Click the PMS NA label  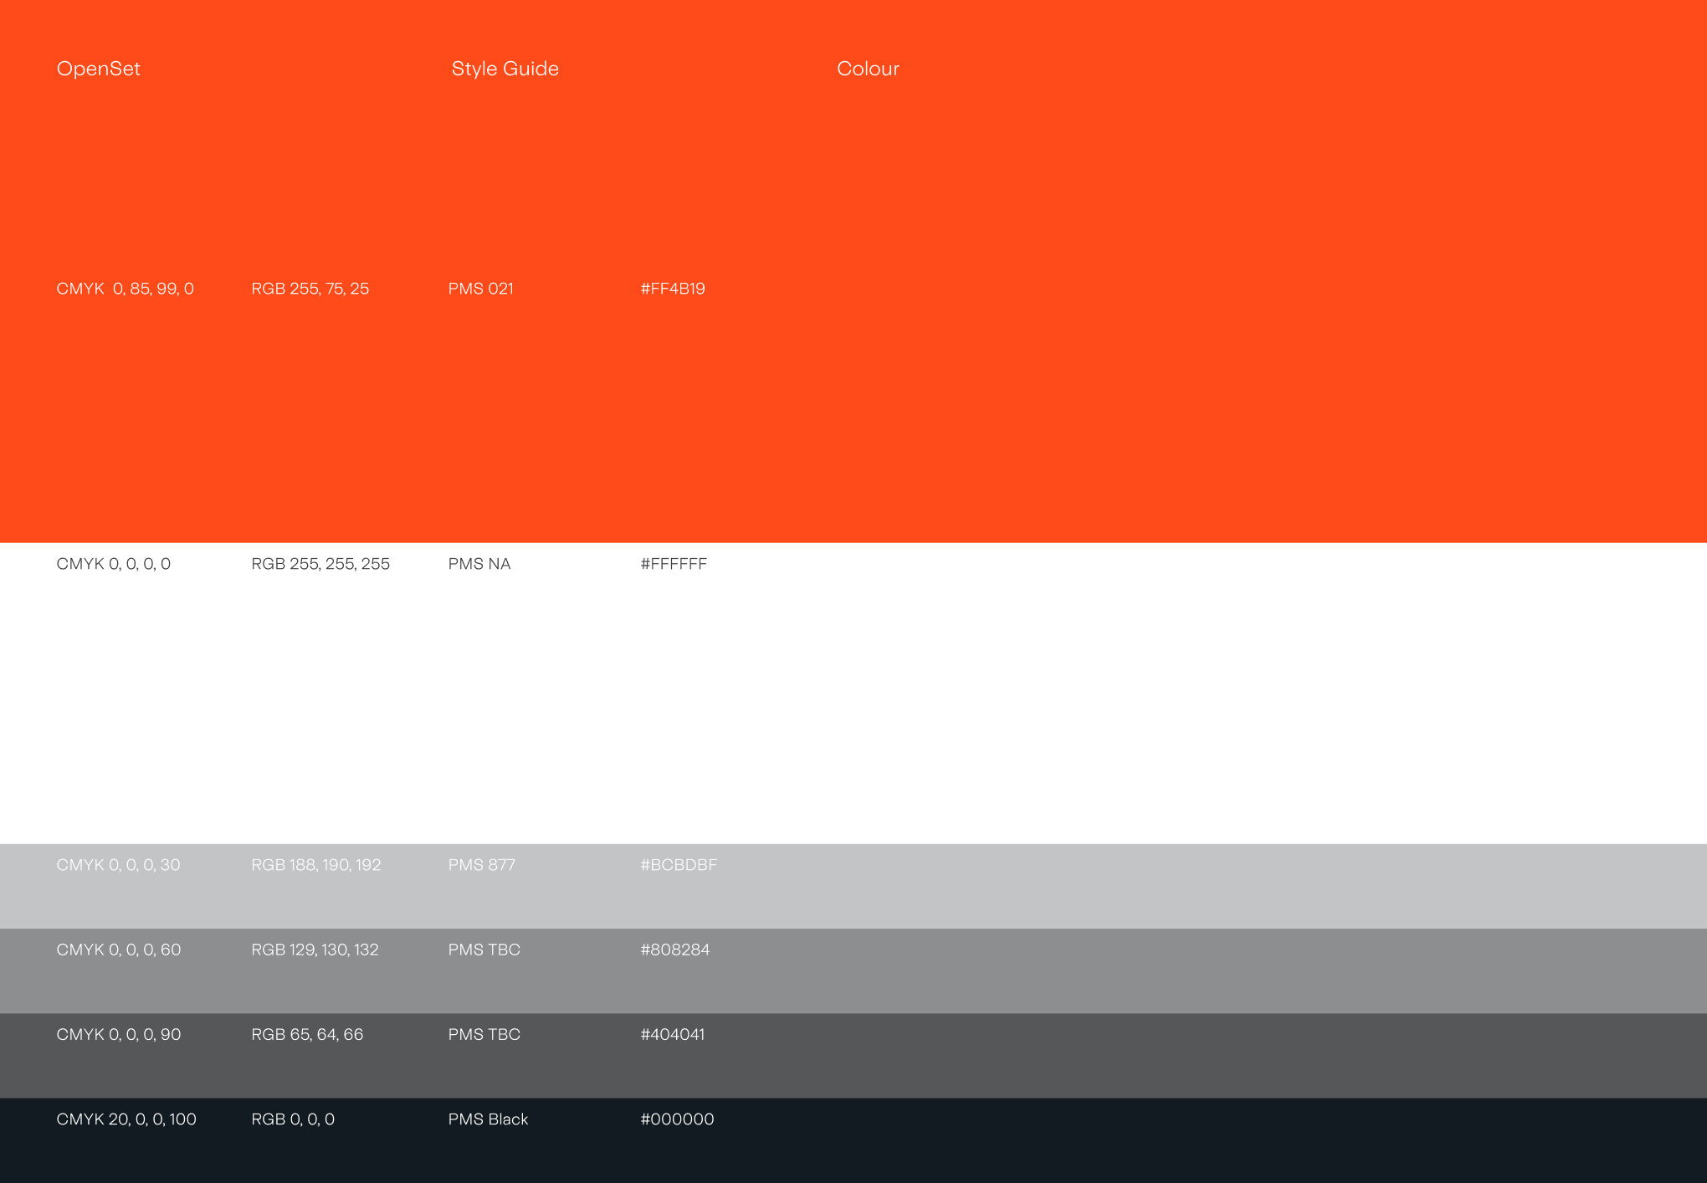(x=479, y=564)
